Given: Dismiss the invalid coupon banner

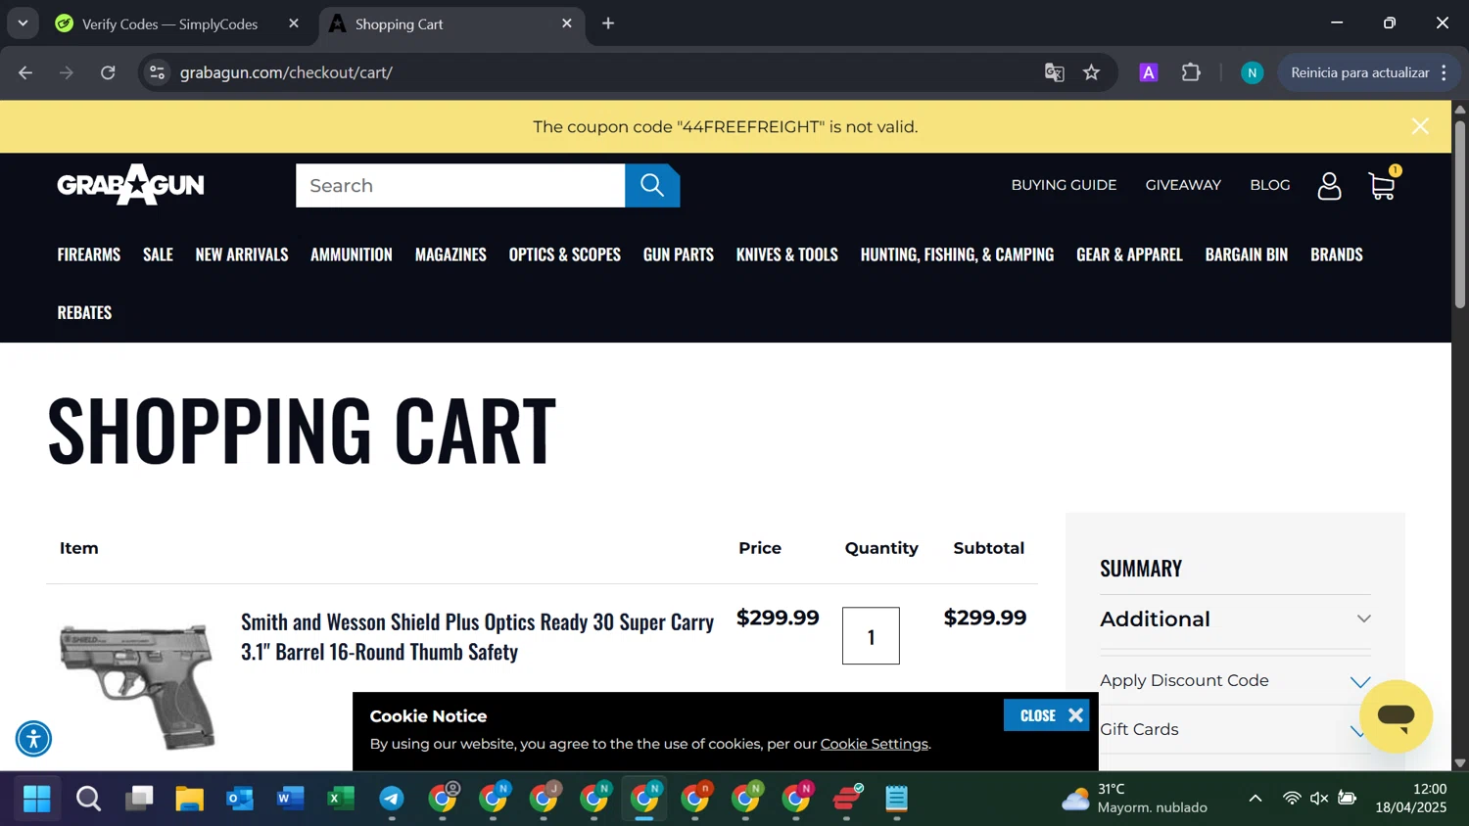Looking at the screenshot, I should click(1420, 126).
